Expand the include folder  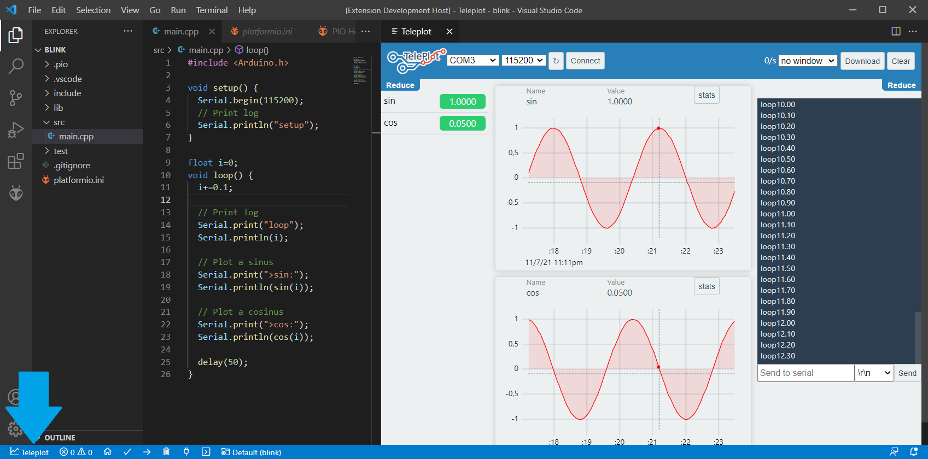(x=87, y=93)
